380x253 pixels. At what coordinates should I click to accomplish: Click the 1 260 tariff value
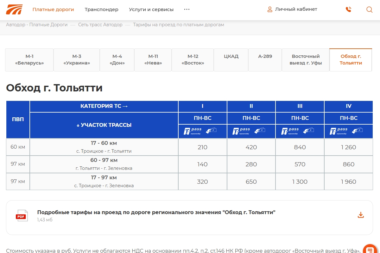[349, 147]
